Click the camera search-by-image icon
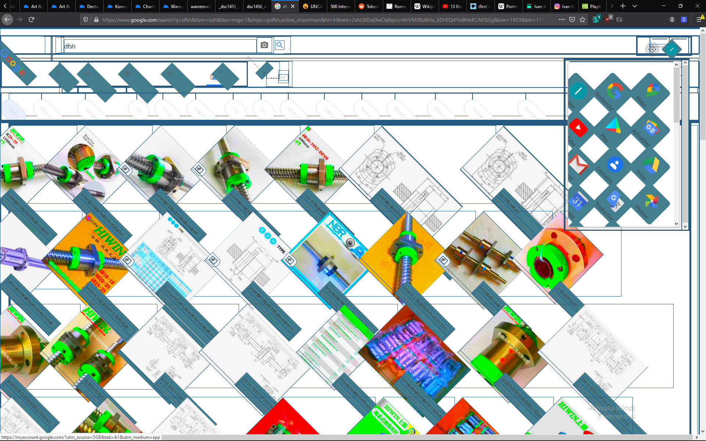706x441 pixels. tap(264, 45)
